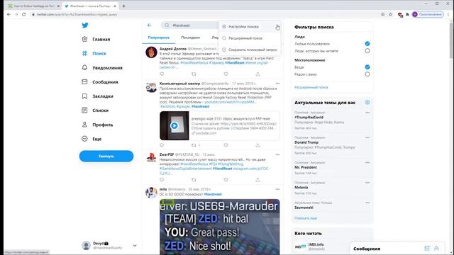The height and width of the screenshot is (255, 454).
Task: Open mits tweet game screenshot image
Action: pos(220,227)
